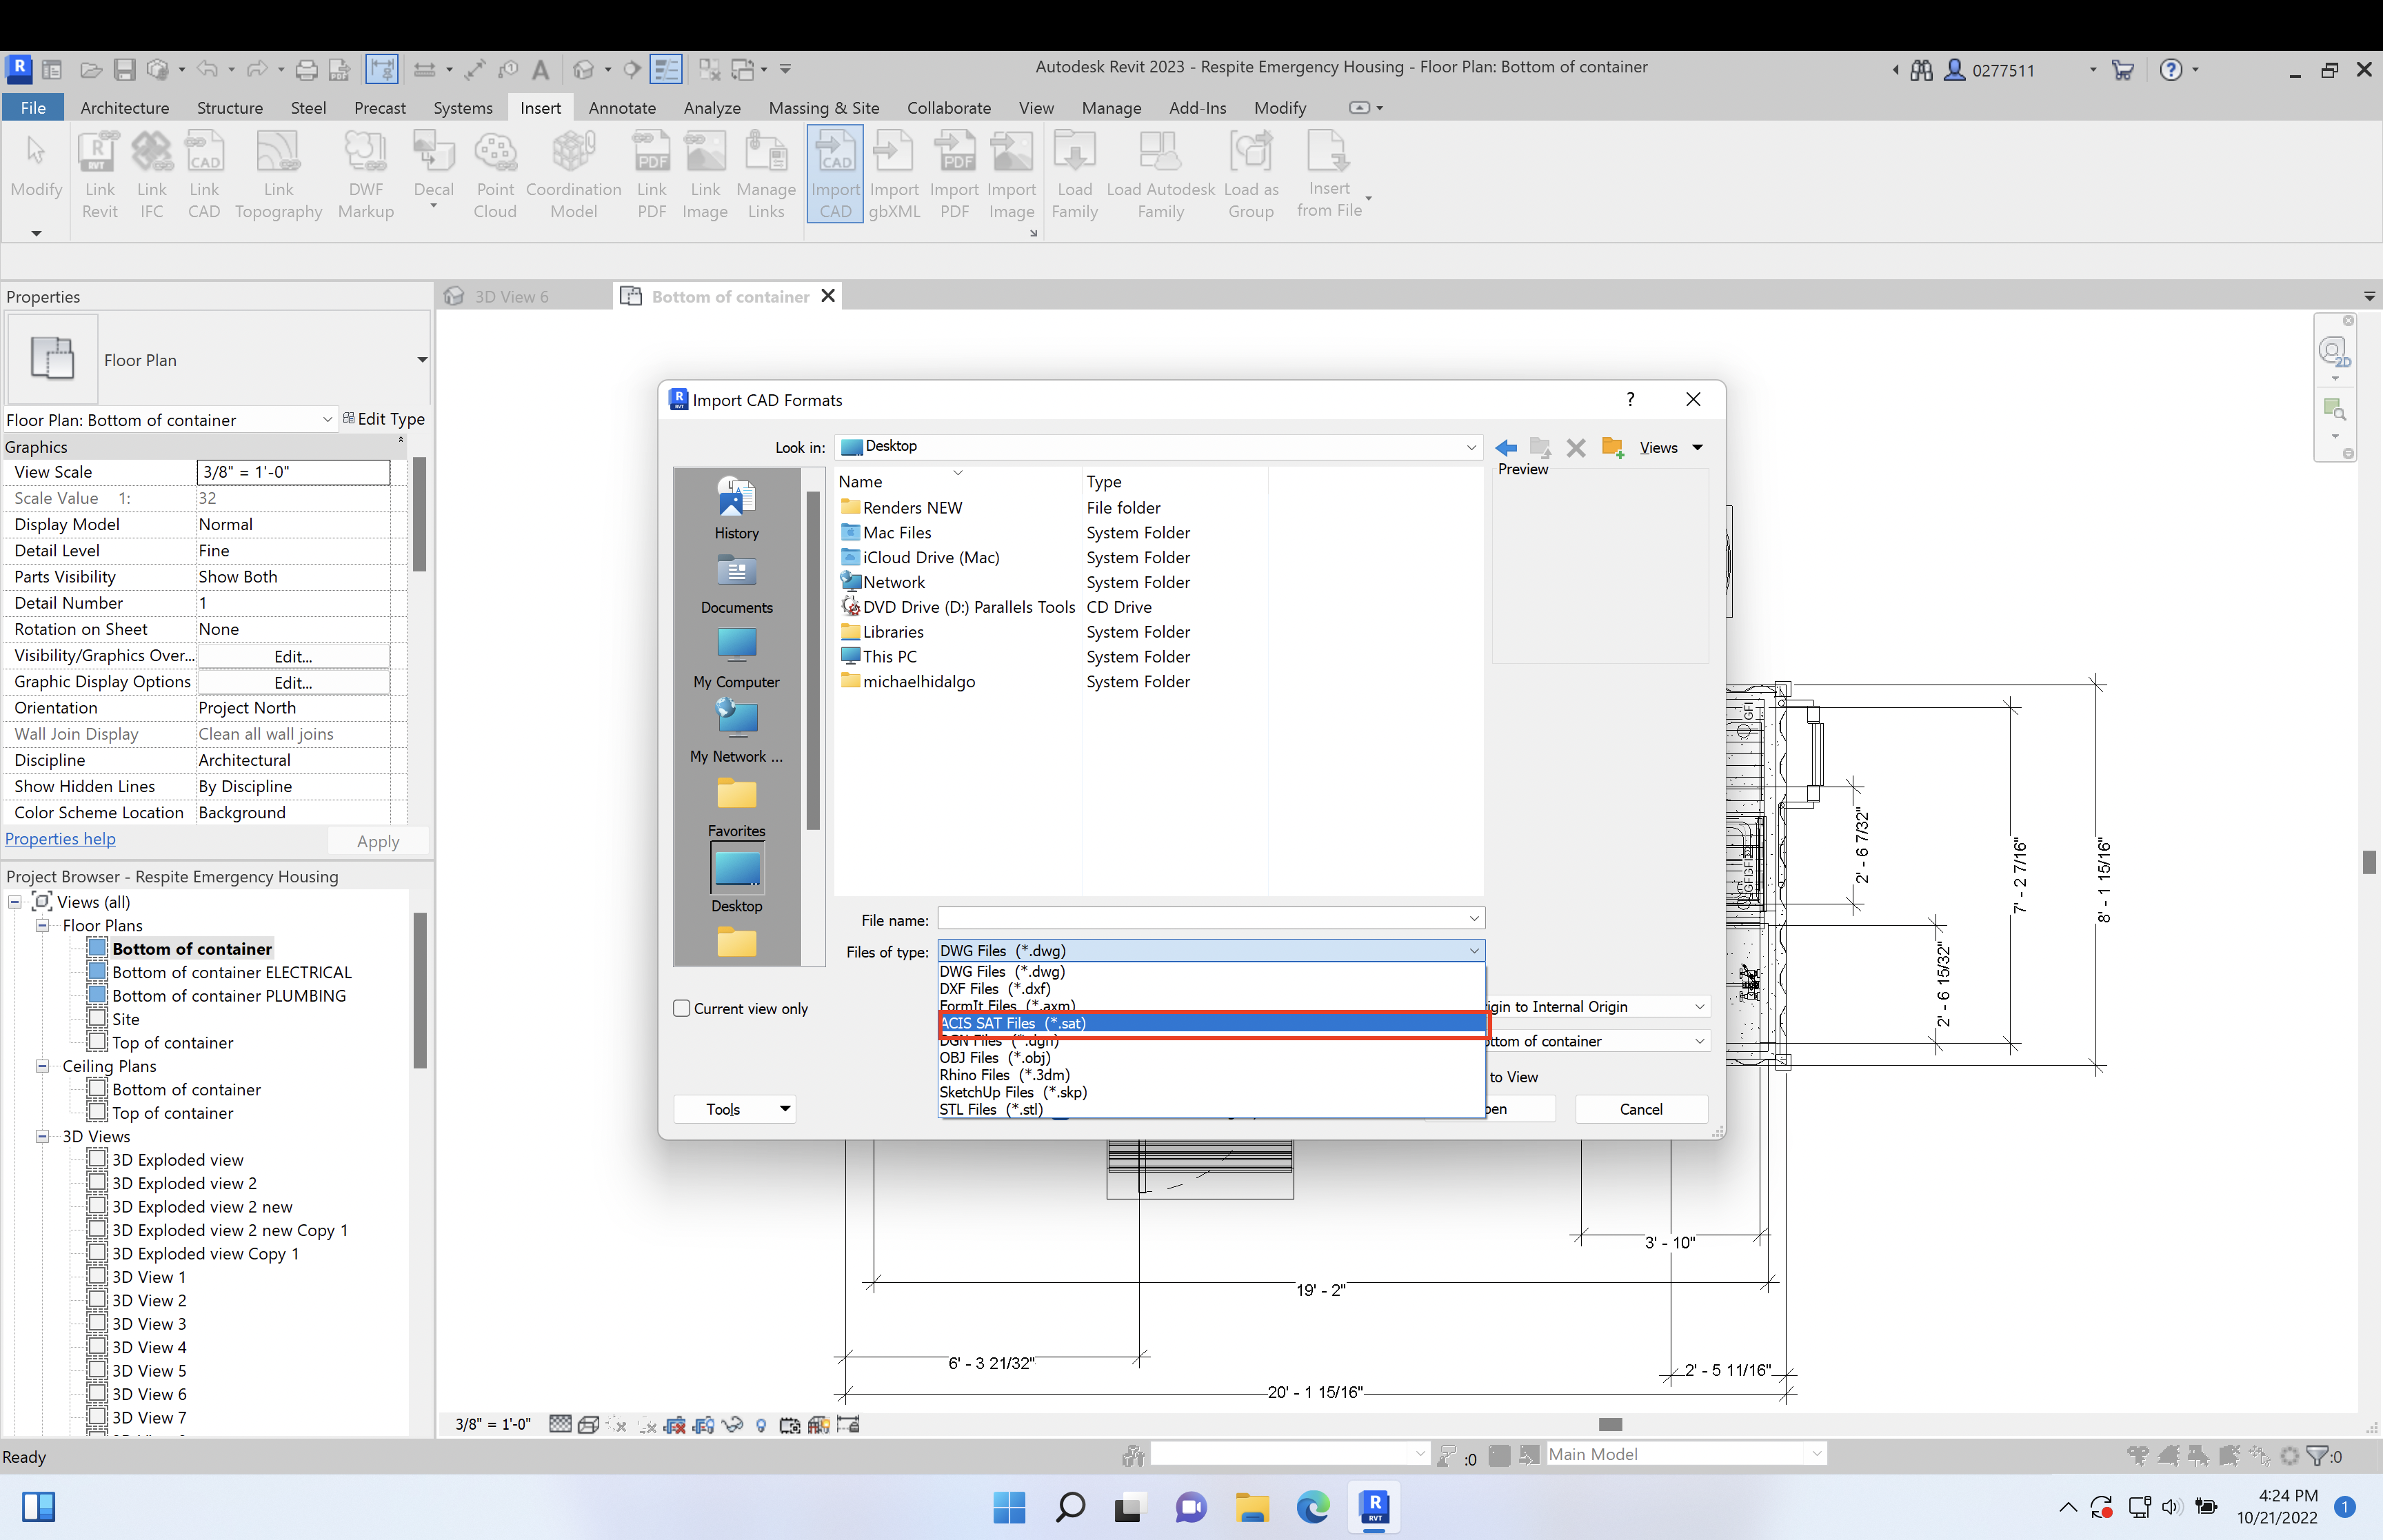This screenshot has width=2383, height=1540.
Task: Select the Decal tool
Action: point(433,165)
